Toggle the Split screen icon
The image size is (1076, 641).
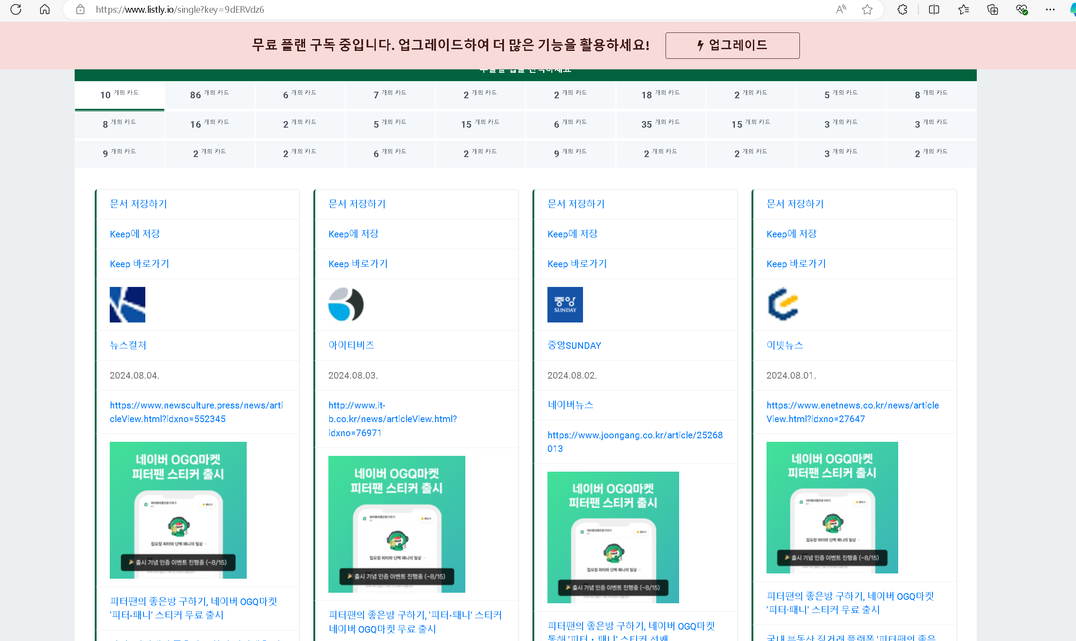pos(934,9)
